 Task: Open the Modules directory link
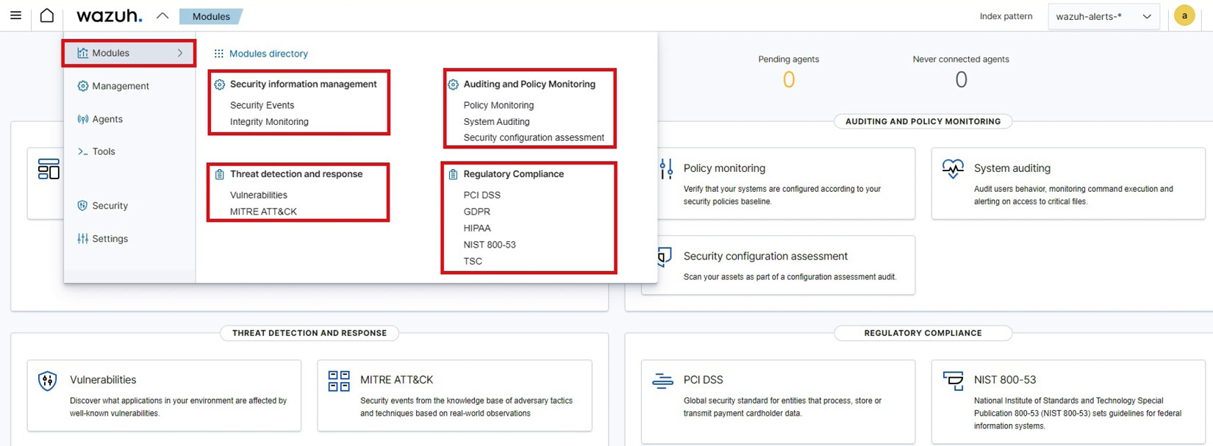point(268,54)
